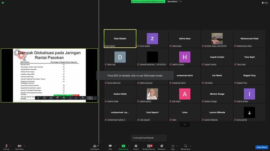This screenshot has height=151, width=270.
Task: Open the Chat panel
Action: (x=110, y=147)
